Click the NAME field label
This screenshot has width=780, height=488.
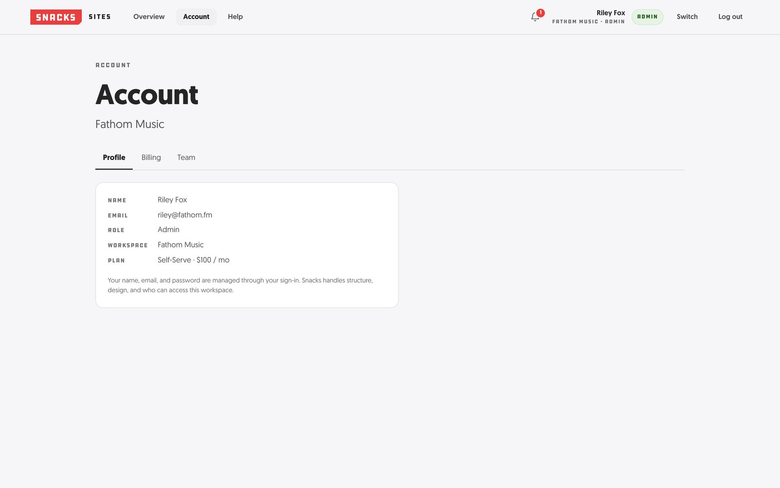click(117, 200)
